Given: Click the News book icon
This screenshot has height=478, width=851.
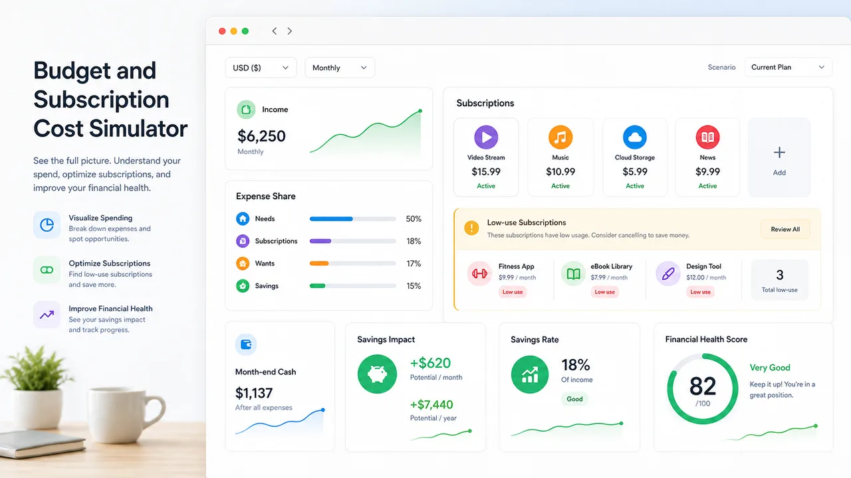Looking at the screenshot, I should coord(707,137).
